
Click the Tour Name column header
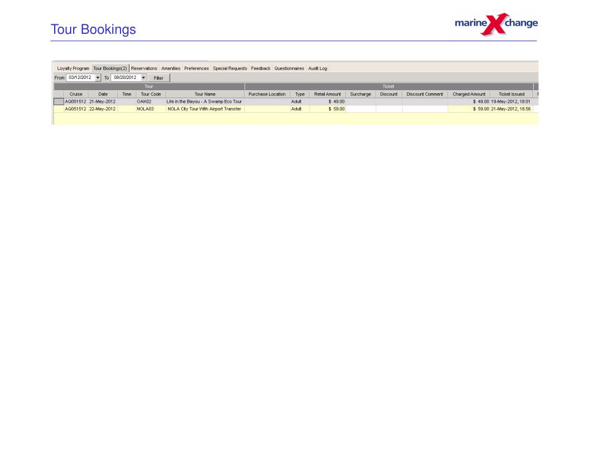coord(205,94)
